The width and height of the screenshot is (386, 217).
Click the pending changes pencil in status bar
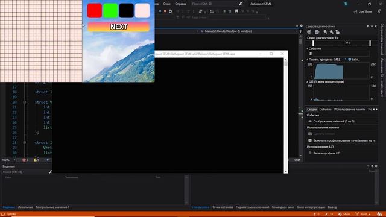[x=329, y=215]
